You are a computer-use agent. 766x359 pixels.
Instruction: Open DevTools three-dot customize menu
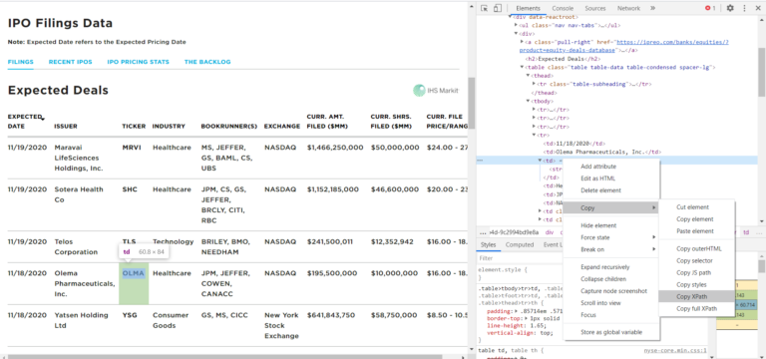coord(744,8)
